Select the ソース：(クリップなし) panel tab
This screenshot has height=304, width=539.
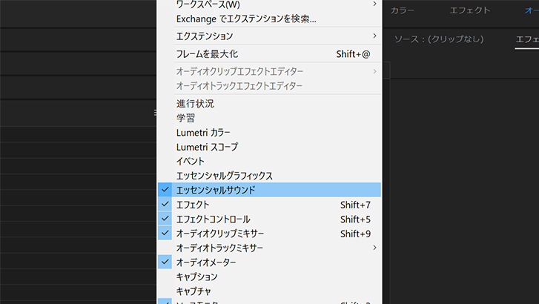(439, 39)
